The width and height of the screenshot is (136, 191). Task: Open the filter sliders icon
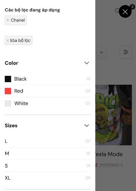click(126, 52)
